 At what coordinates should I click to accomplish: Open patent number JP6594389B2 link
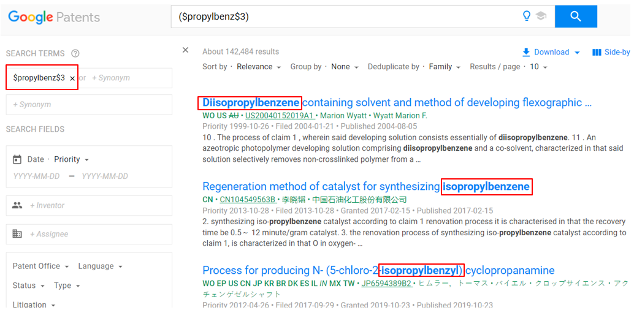pos(387,284)
